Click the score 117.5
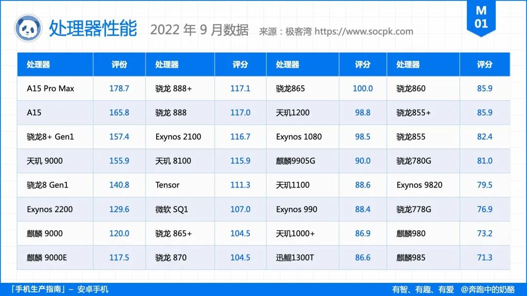The image size is (527, 296). pos(120,258)
